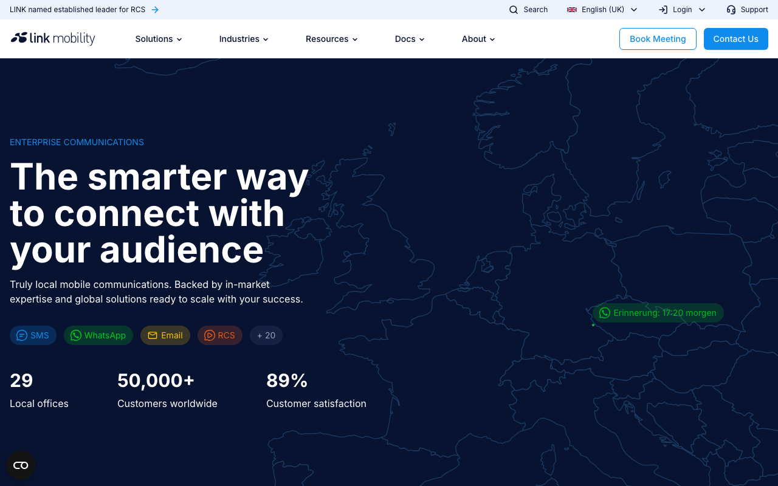Expand the Resources dropdown
Screen dimensions: 778x486
[331, 39]
